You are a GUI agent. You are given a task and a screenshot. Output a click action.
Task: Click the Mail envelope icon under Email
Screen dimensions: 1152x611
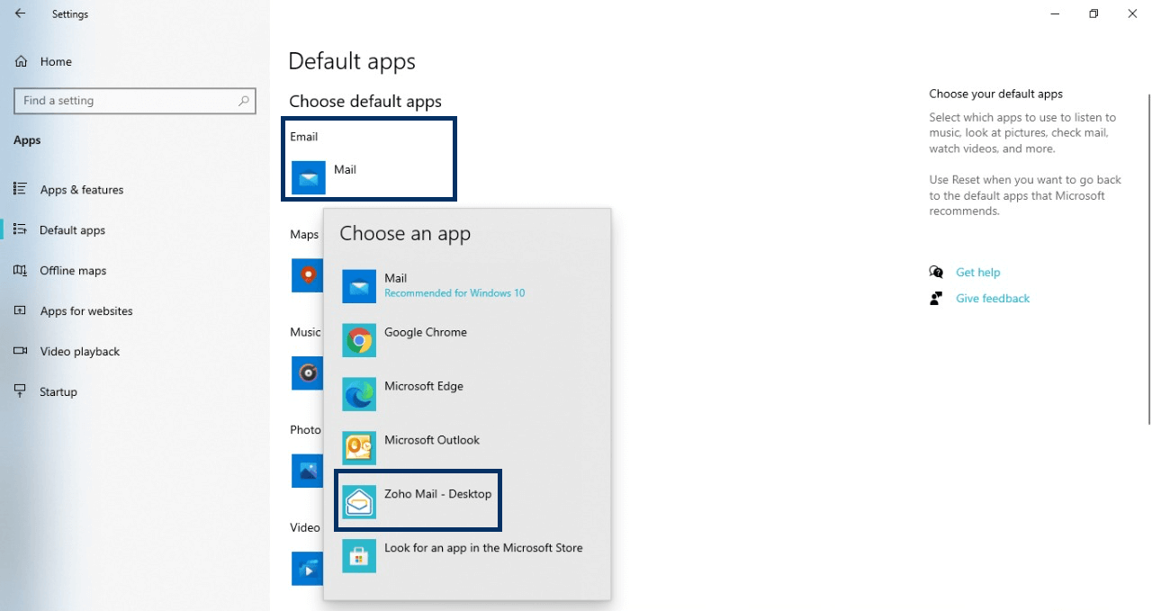pos(309,178)
